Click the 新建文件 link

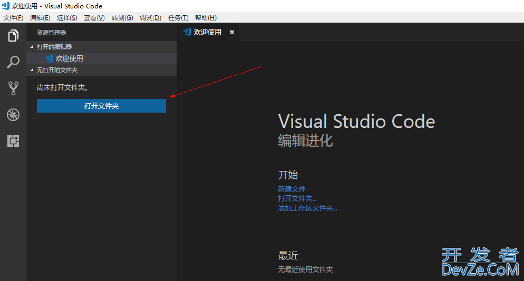tap(292, 189)
